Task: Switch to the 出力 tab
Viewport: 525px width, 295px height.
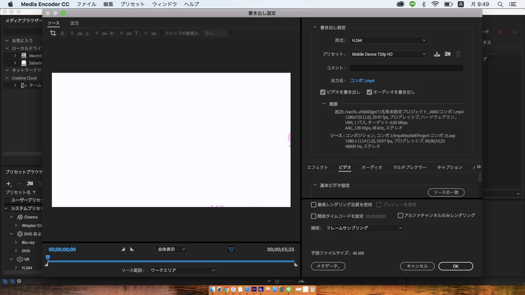Action: click(x=75, y=23)
